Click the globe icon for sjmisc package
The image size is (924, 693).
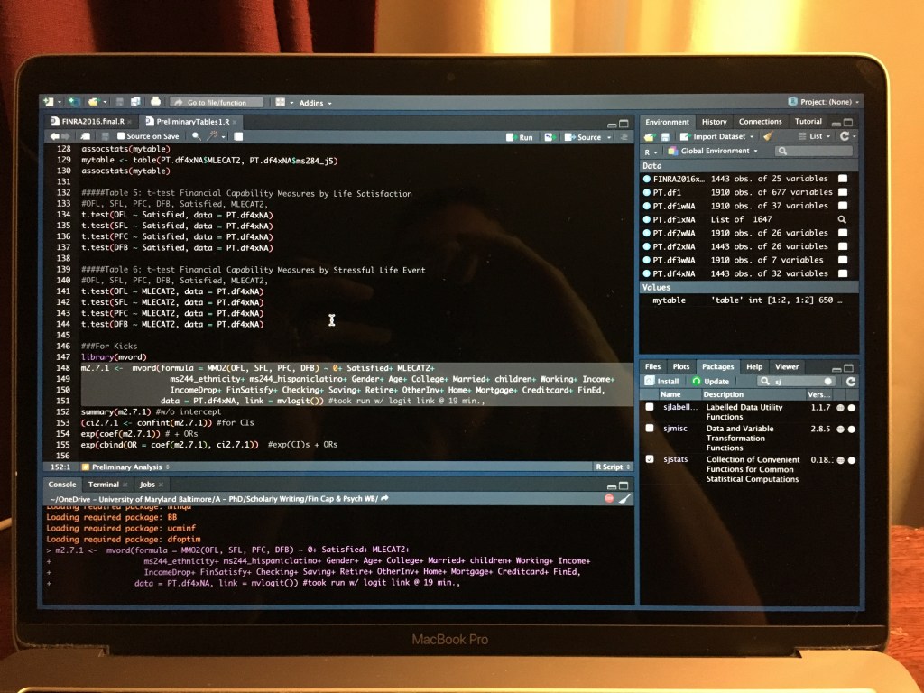(x=840, y=429)
